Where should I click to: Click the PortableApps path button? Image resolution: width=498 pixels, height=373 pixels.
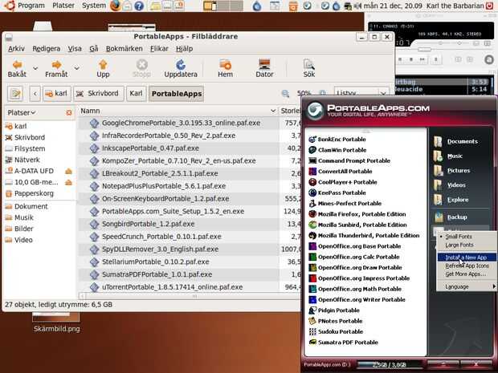[176, 94]
